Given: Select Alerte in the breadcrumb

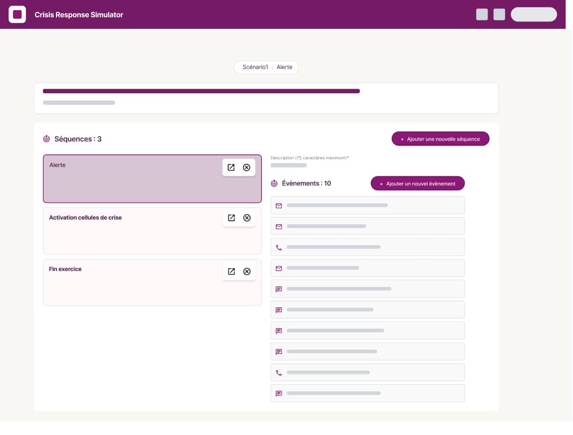Looking at the screenshot, I should [x=285, y=67].
